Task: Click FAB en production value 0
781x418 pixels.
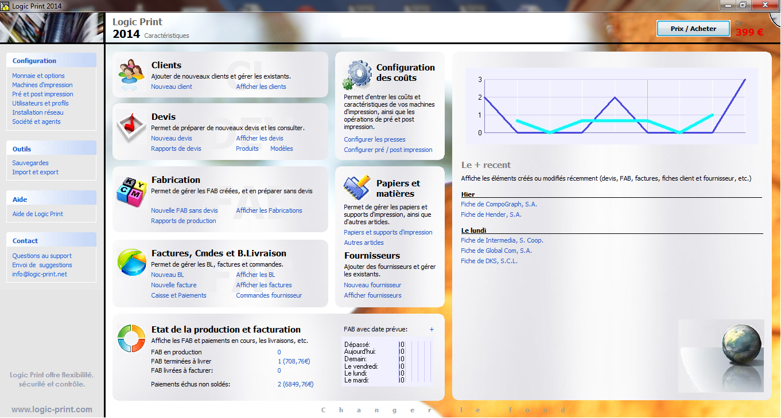Action: [279, 352]
